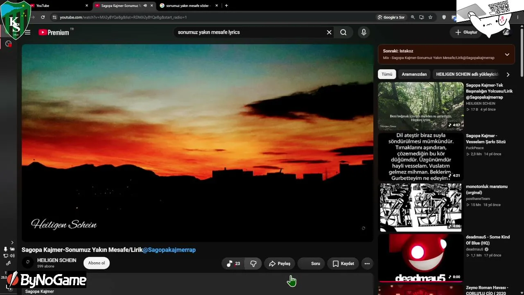Open the 'Soru' button

pos(311,263)
